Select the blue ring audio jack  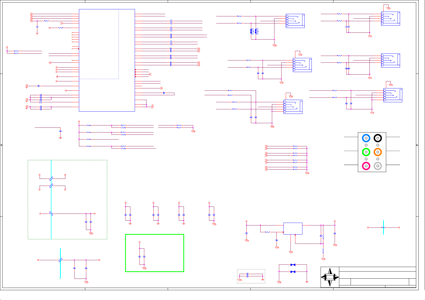tap(366, 138)
